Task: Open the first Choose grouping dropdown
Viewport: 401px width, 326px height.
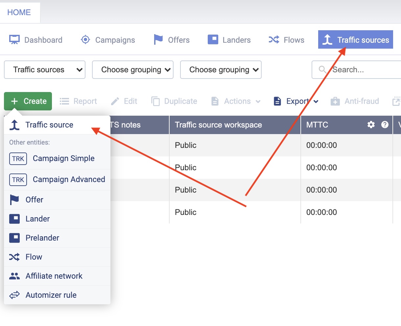Action: pos(133,70)
